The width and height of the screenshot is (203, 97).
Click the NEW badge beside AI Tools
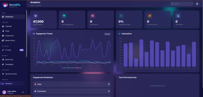coord(21,50)
